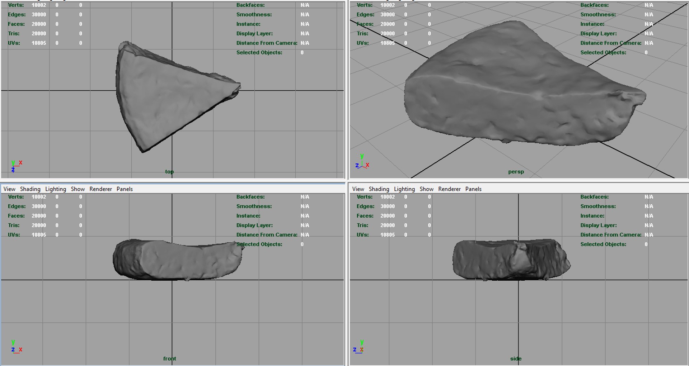Click 'Backfaces:' label in top viewport HUD
Image resolution: width=689 pixels, height=366 pixels.
pos(250,5)
